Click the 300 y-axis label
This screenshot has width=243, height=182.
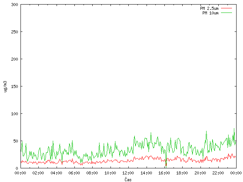[x=14, y=5]
